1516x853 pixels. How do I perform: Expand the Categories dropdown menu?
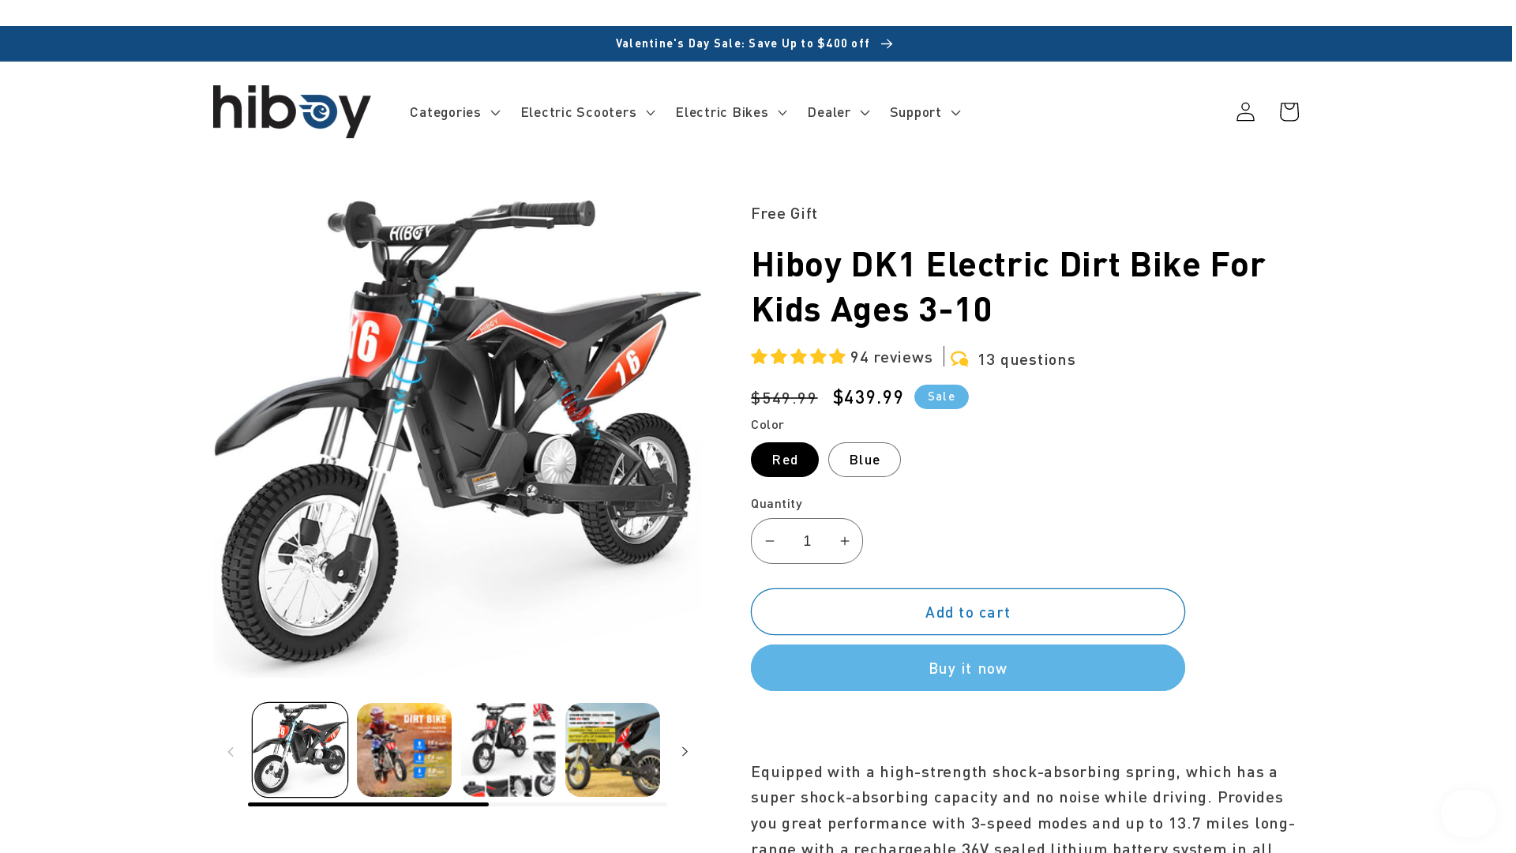(x=455, y=112)
